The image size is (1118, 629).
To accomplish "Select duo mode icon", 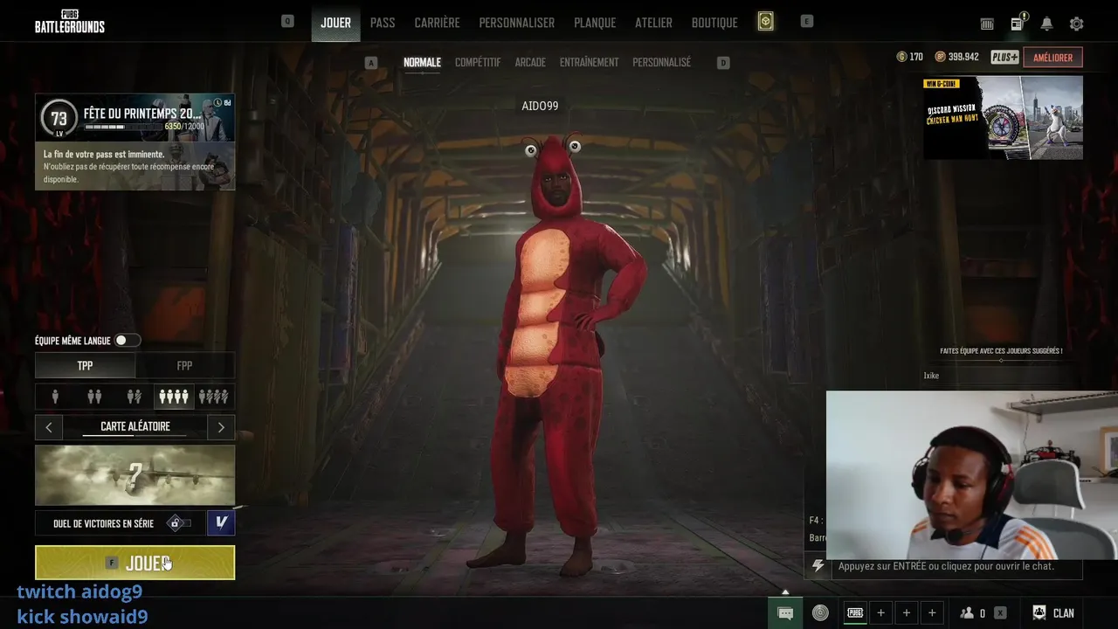I will coord(94,397).
